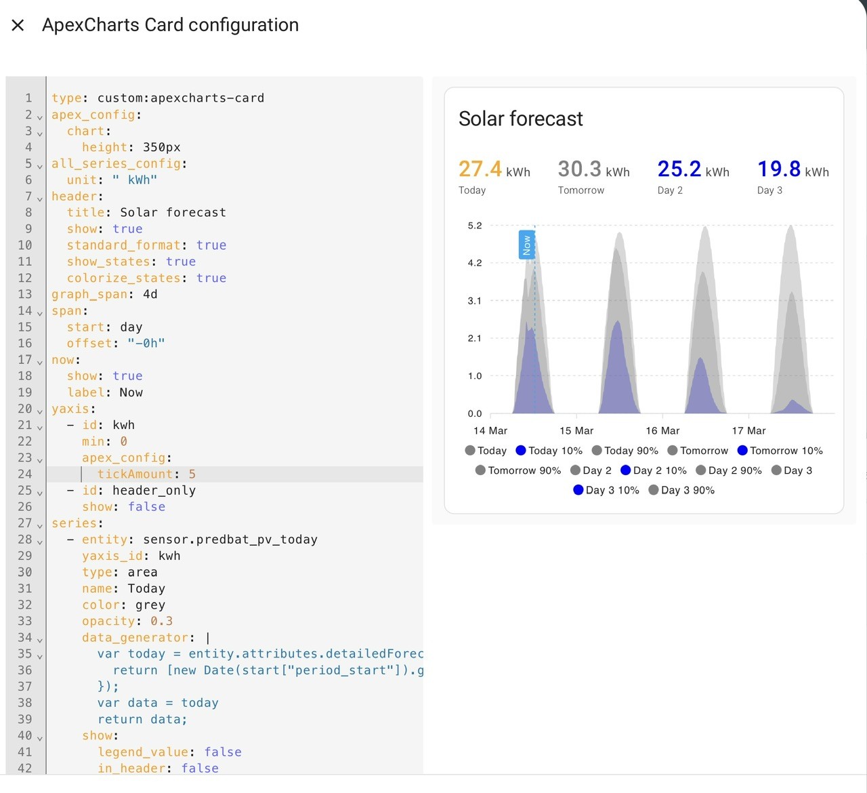Toggle the Today 10% legend entry
Image resolution: width=867 pixels, height=793 pixels.
coord(549,451)
